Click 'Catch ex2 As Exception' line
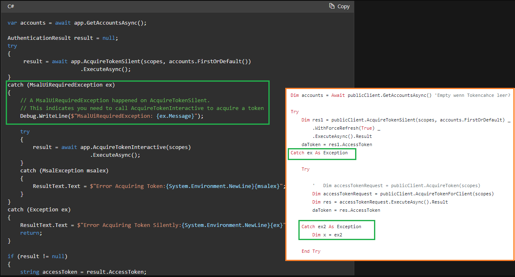 coord(331,227)
